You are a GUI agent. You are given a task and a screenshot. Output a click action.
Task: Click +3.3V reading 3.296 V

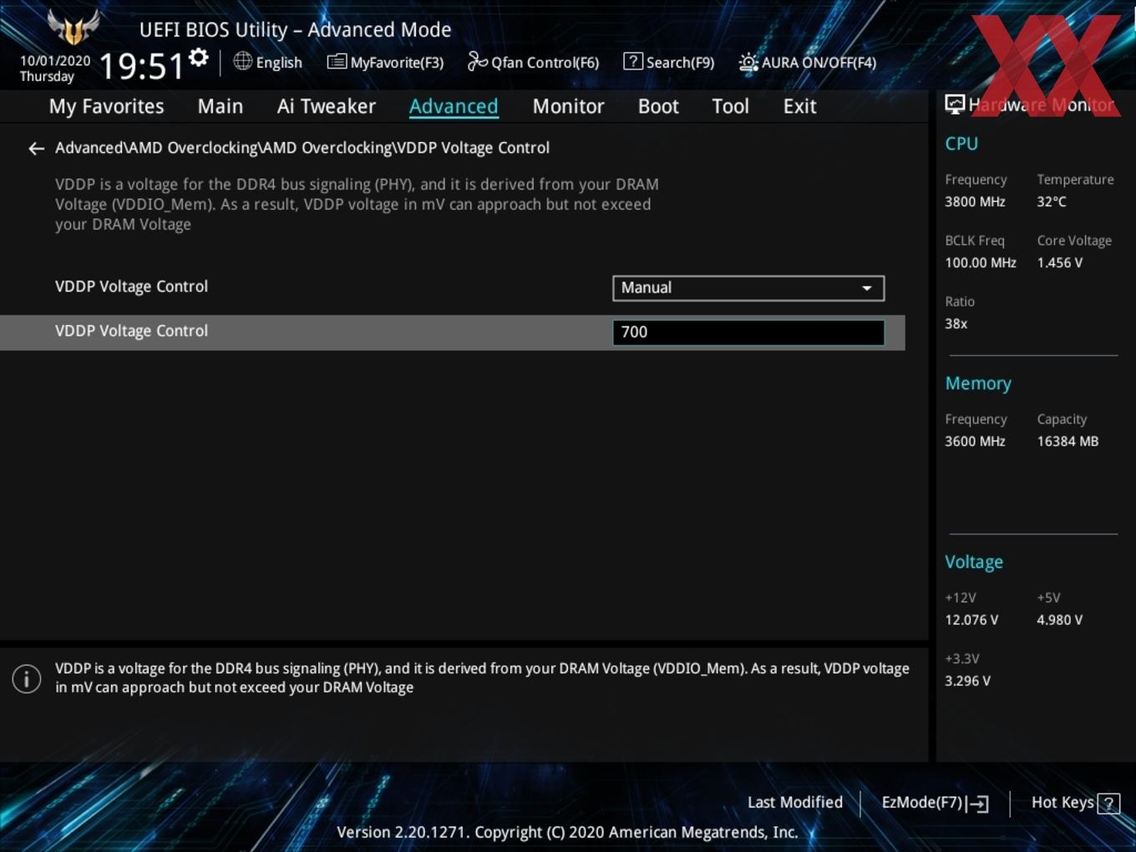(967, 681)
